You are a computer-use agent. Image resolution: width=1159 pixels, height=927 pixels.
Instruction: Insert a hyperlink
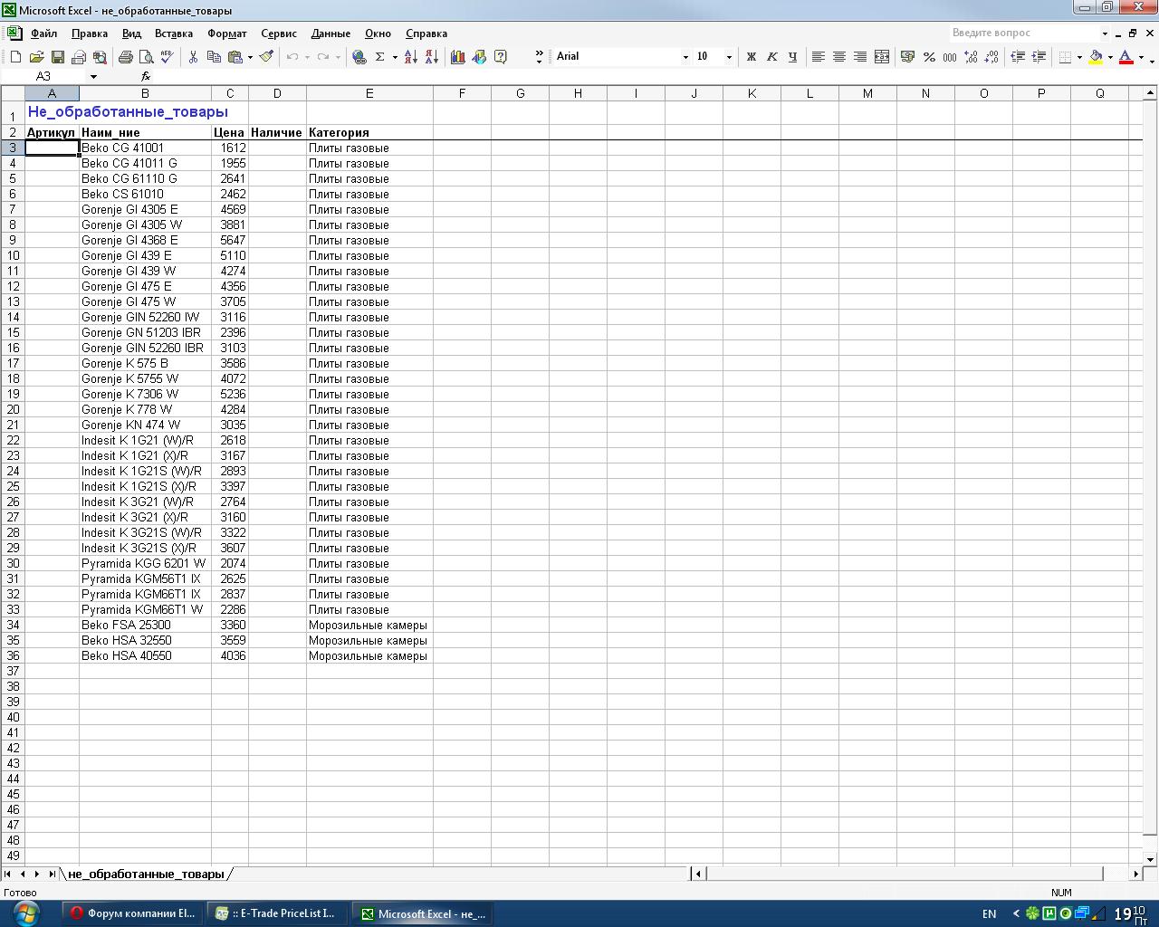coord(359,57)
